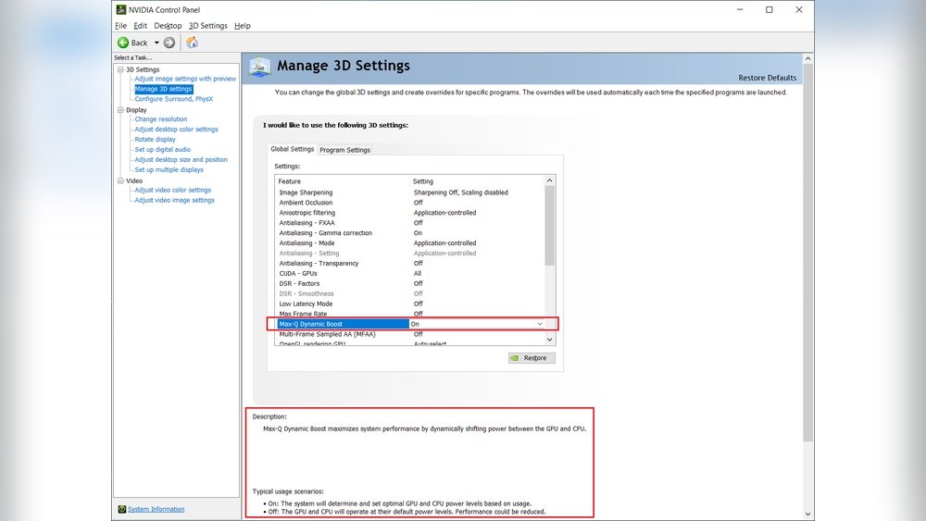Select Antialiasing - Mode row
Image resolution: width=926 pixels, height=521 pixels.
pos(410,242)
